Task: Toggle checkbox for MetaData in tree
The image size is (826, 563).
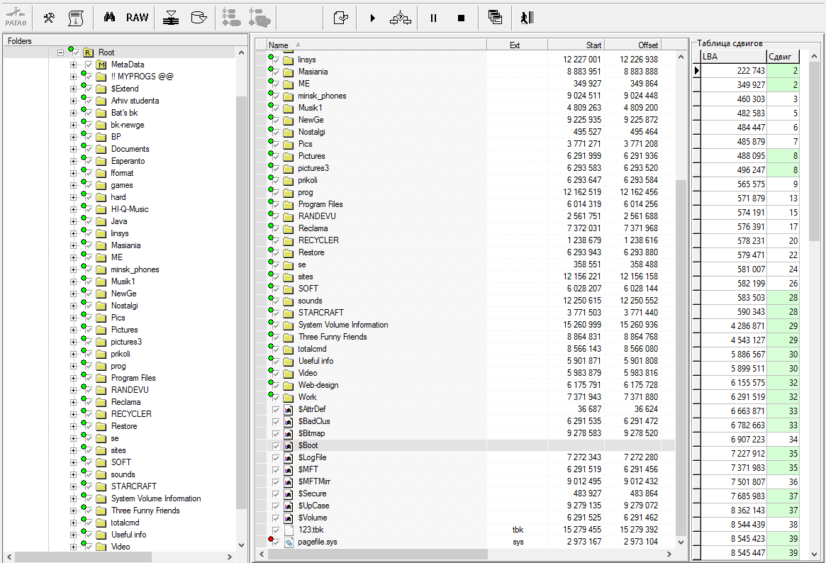Action: tap(89, 65)
